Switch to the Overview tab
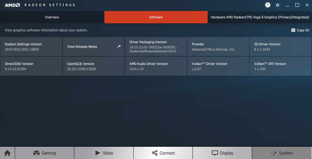The image size is (312, 159). pos(52,17)
